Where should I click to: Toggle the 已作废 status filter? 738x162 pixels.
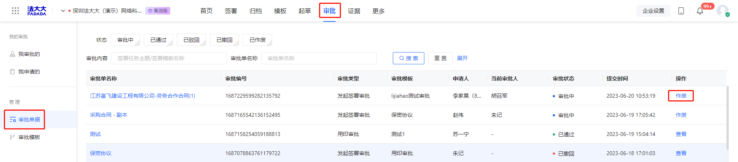pyautogui.click(x=258, y=40)
